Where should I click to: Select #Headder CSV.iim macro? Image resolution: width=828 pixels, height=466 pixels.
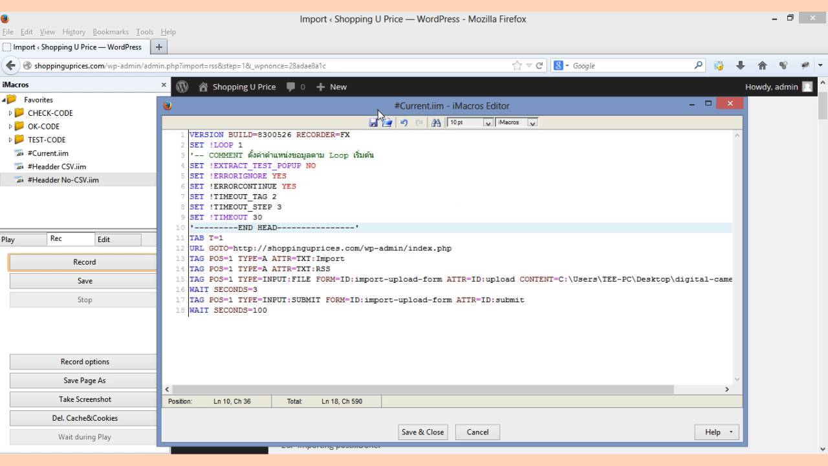coord(57,166)
